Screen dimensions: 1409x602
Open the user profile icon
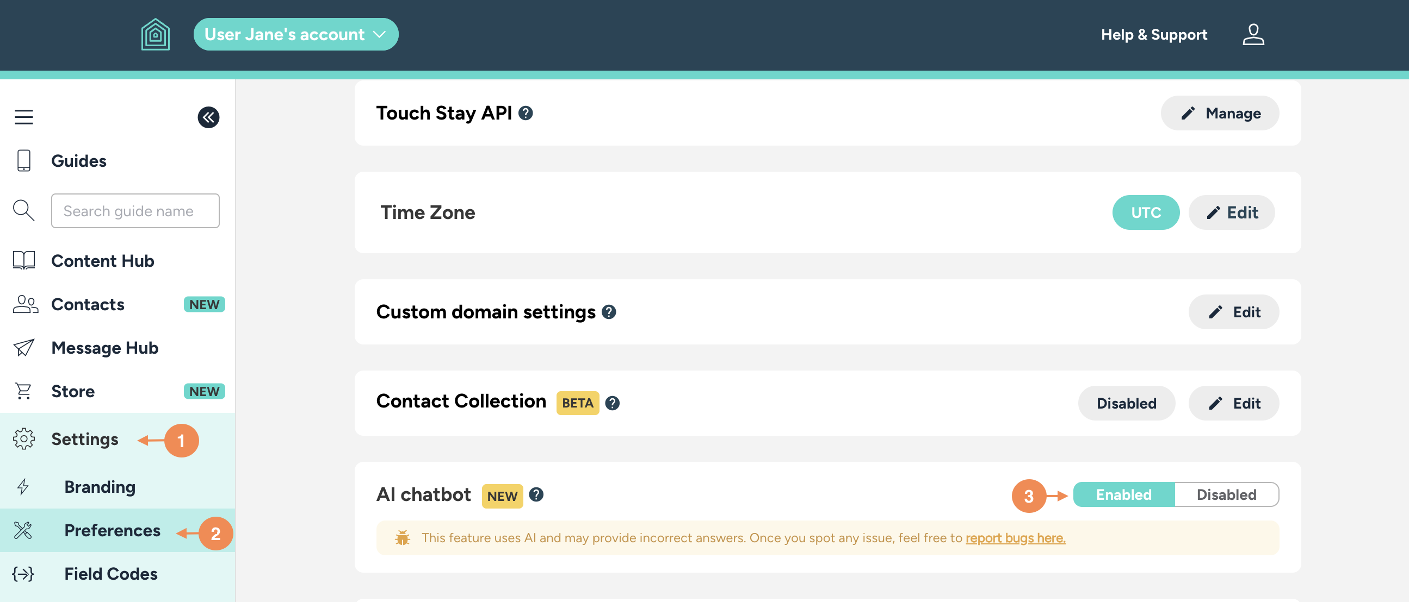[1252, 34]
